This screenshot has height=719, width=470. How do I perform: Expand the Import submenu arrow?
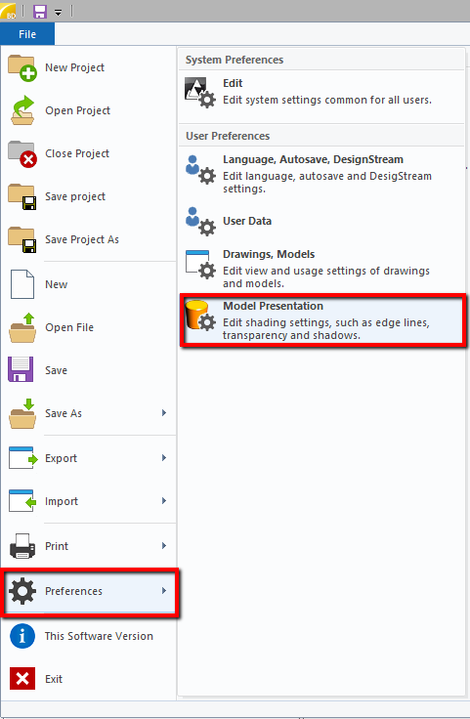click(164, 501)
